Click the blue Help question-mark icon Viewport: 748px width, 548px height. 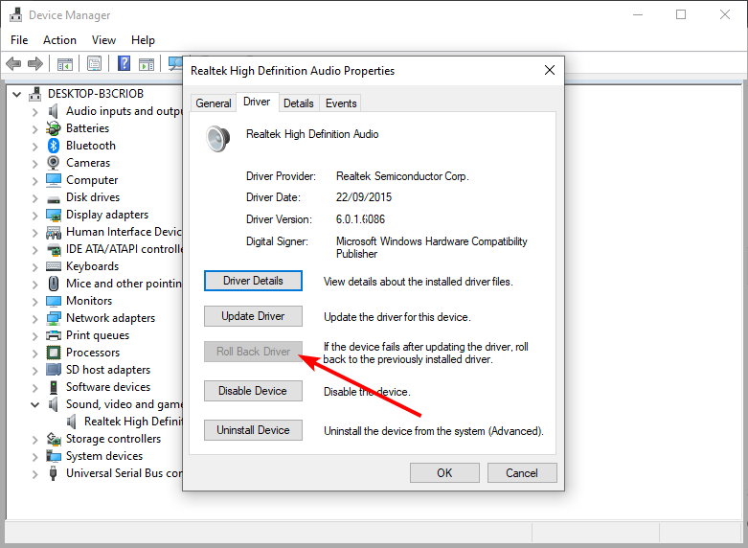coord(124,63)
